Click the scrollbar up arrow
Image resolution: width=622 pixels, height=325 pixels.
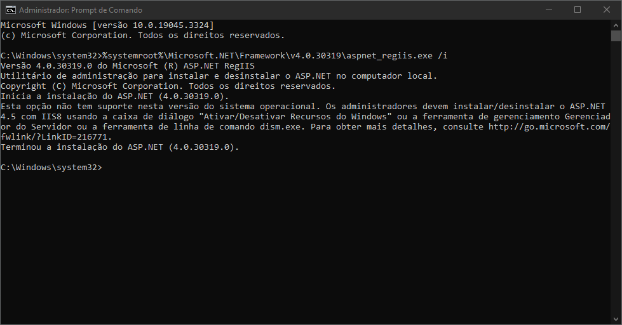pyautogui.click(x=616, y=24)
